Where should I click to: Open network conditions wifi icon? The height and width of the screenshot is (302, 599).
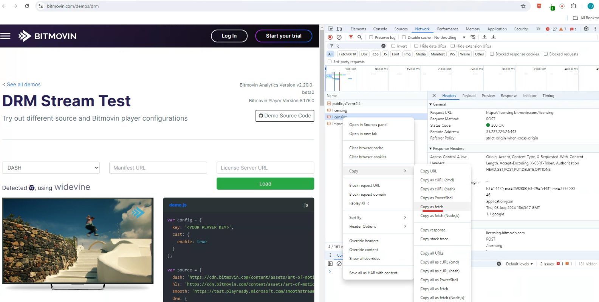pyautogui.click(x=473, y=37)
